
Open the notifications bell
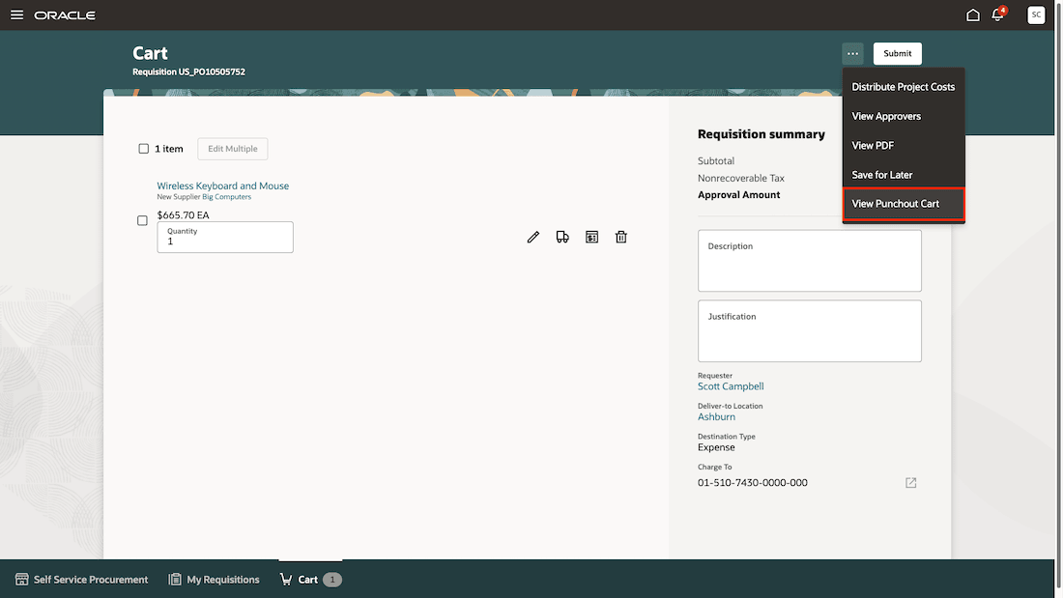coord(997,14)
